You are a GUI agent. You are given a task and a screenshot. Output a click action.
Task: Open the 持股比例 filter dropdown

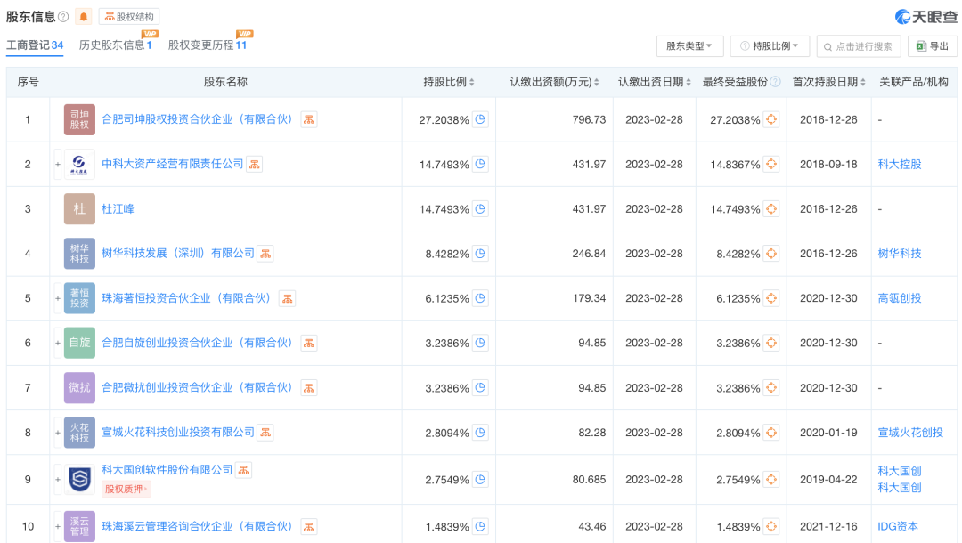click(x=768, y=46)
